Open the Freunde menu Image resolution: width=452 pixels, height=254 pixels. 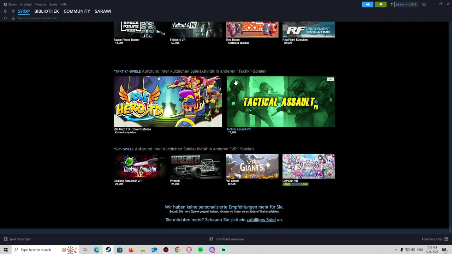pyautogui.click(x=41, y=4)
